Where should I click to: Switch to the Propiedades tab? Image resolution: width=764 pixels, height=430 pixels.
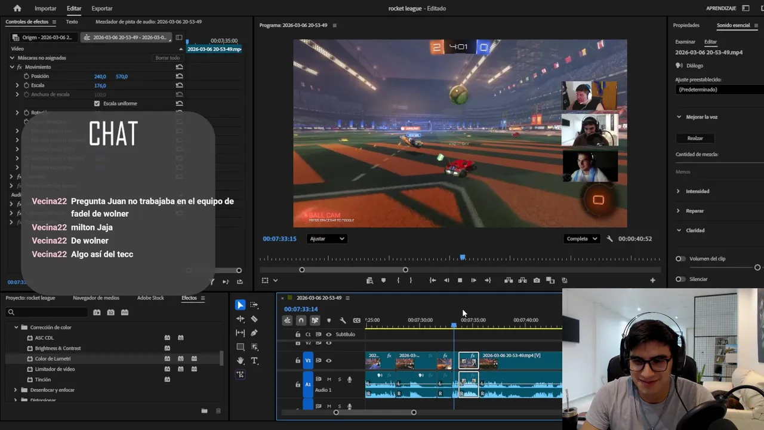686,26
